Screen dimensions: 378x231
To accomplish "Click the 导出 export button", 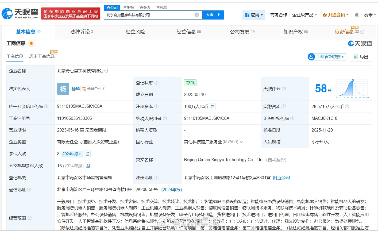I will coord(361,57).
